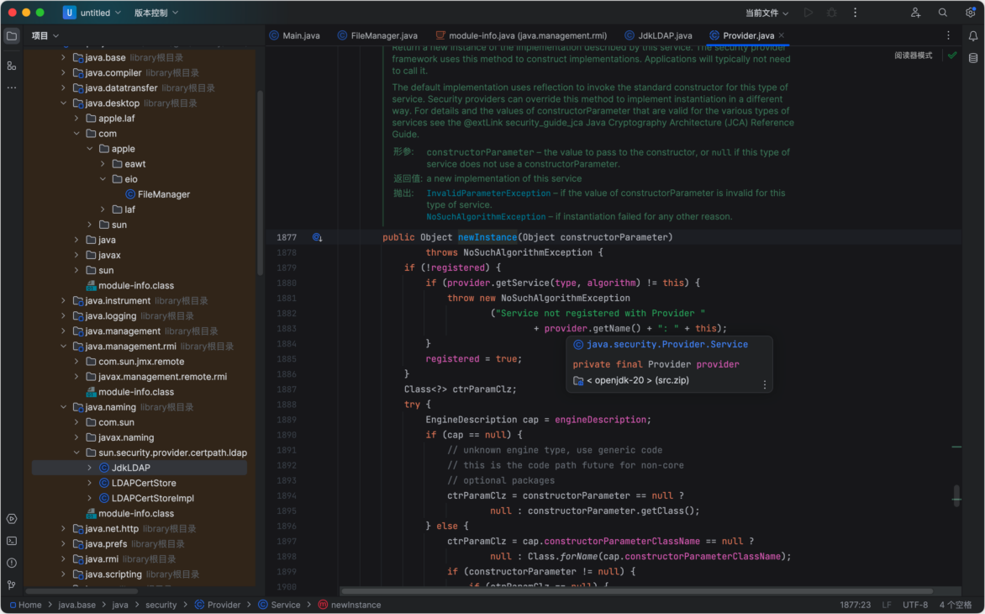Open the Code With Me user icon

tap(916, 13)
